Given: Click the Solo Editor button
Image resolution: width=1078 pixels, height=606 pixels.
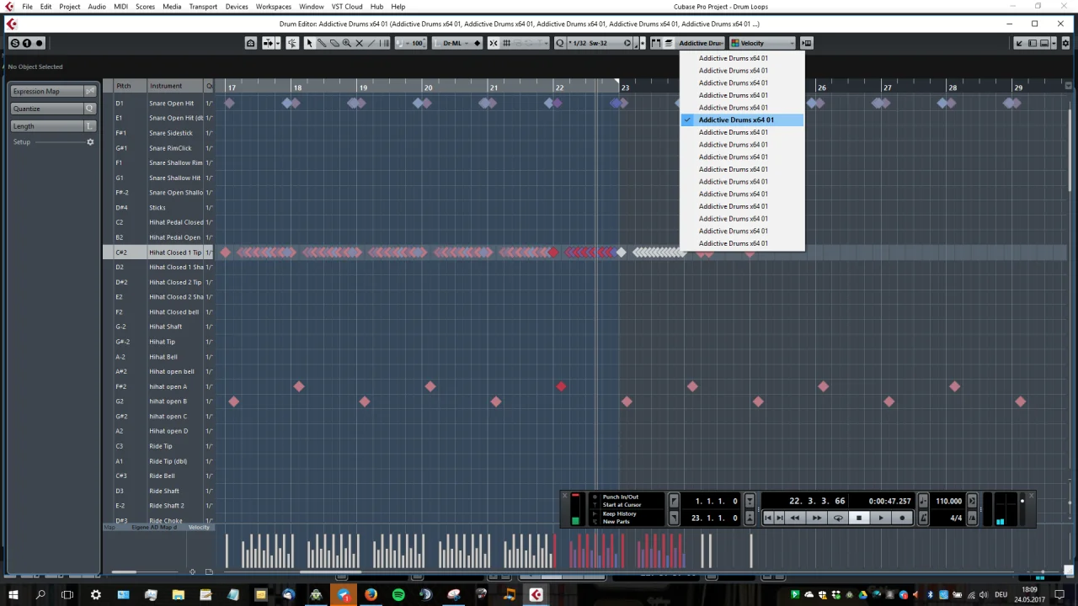Looking at the screenshot, I should [x=251, y=43].
